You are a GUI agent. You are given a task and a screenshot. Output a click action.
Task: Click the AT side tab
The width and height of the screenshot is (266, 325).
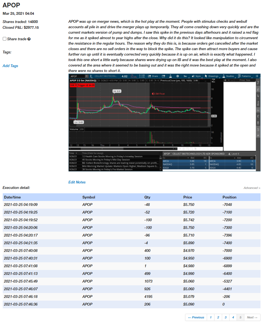[258, 96]
